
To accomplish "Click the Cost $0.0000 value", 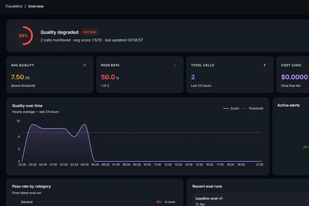I will 295,77.
